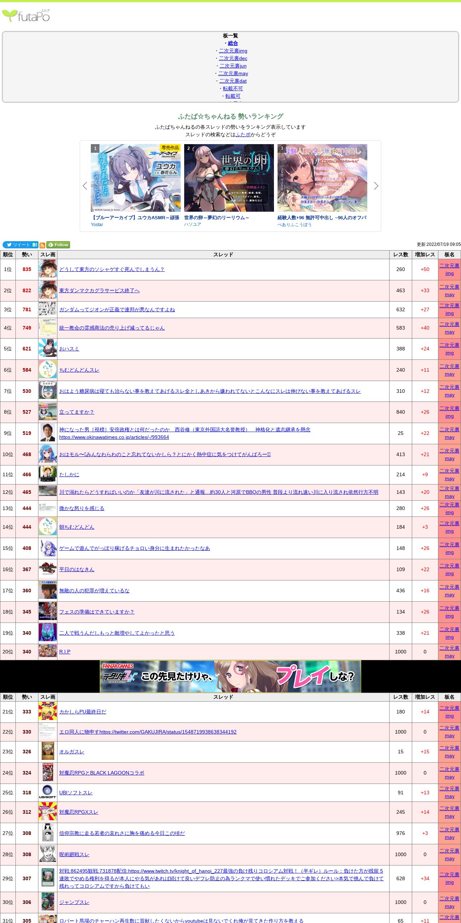Click the green Follow button
Screen dimensions: 461x923
click(58, 245)
